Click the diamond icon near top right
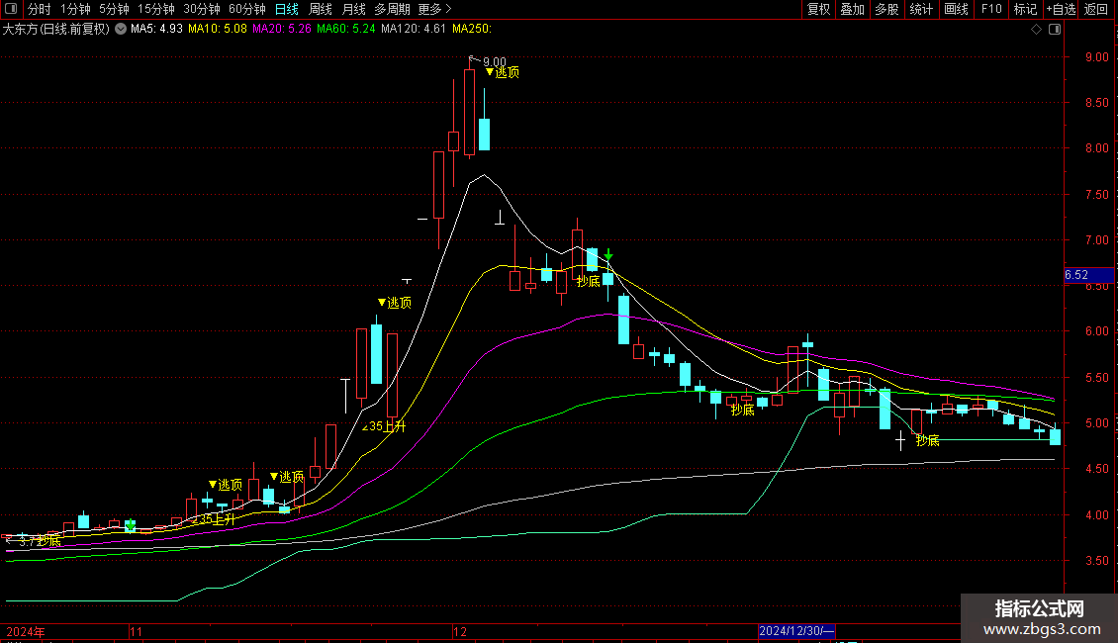1118x643 pixels. [x=1036, y=30]
